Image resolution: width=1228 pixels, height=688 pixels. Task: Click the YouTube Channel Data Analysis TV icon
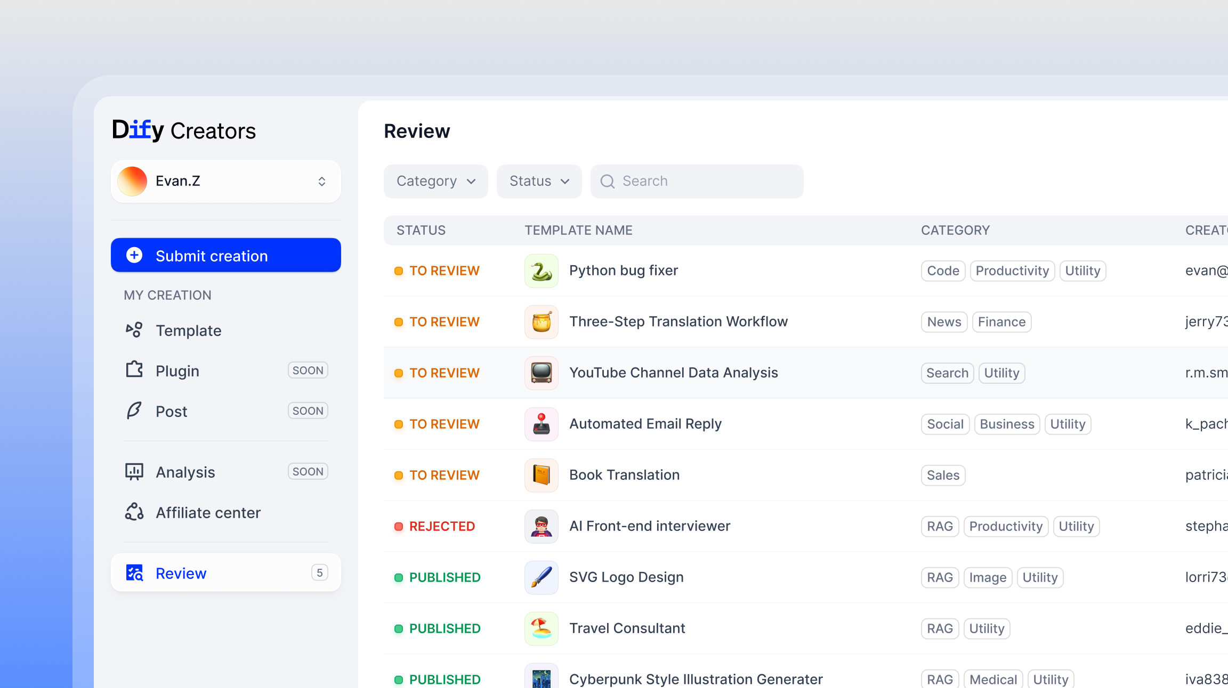(x=541, y=373)
